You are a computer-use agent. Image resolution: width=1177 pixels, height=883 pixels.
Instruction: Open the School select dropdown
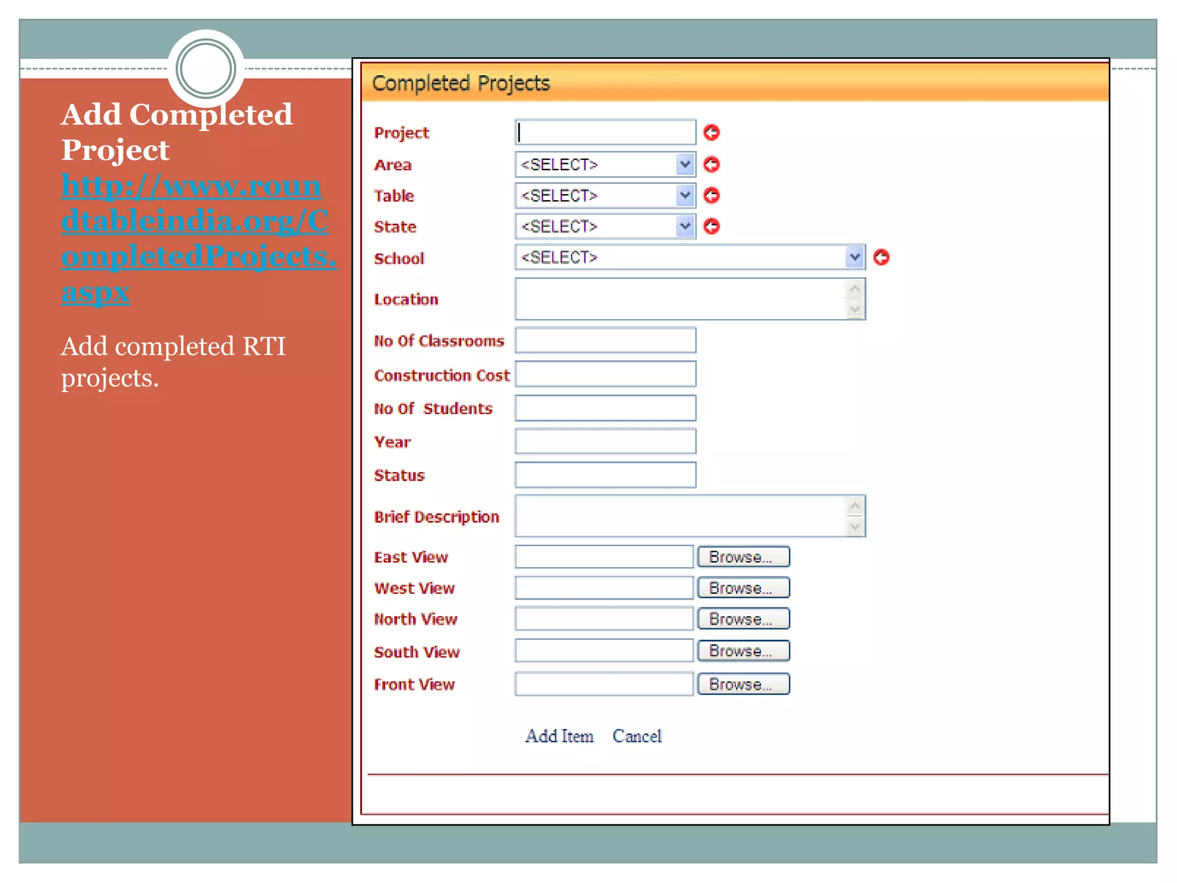coord(690,257)
